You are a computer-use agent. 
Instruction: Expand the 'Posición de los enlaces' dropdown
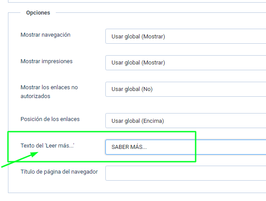(x=185, y=121)
